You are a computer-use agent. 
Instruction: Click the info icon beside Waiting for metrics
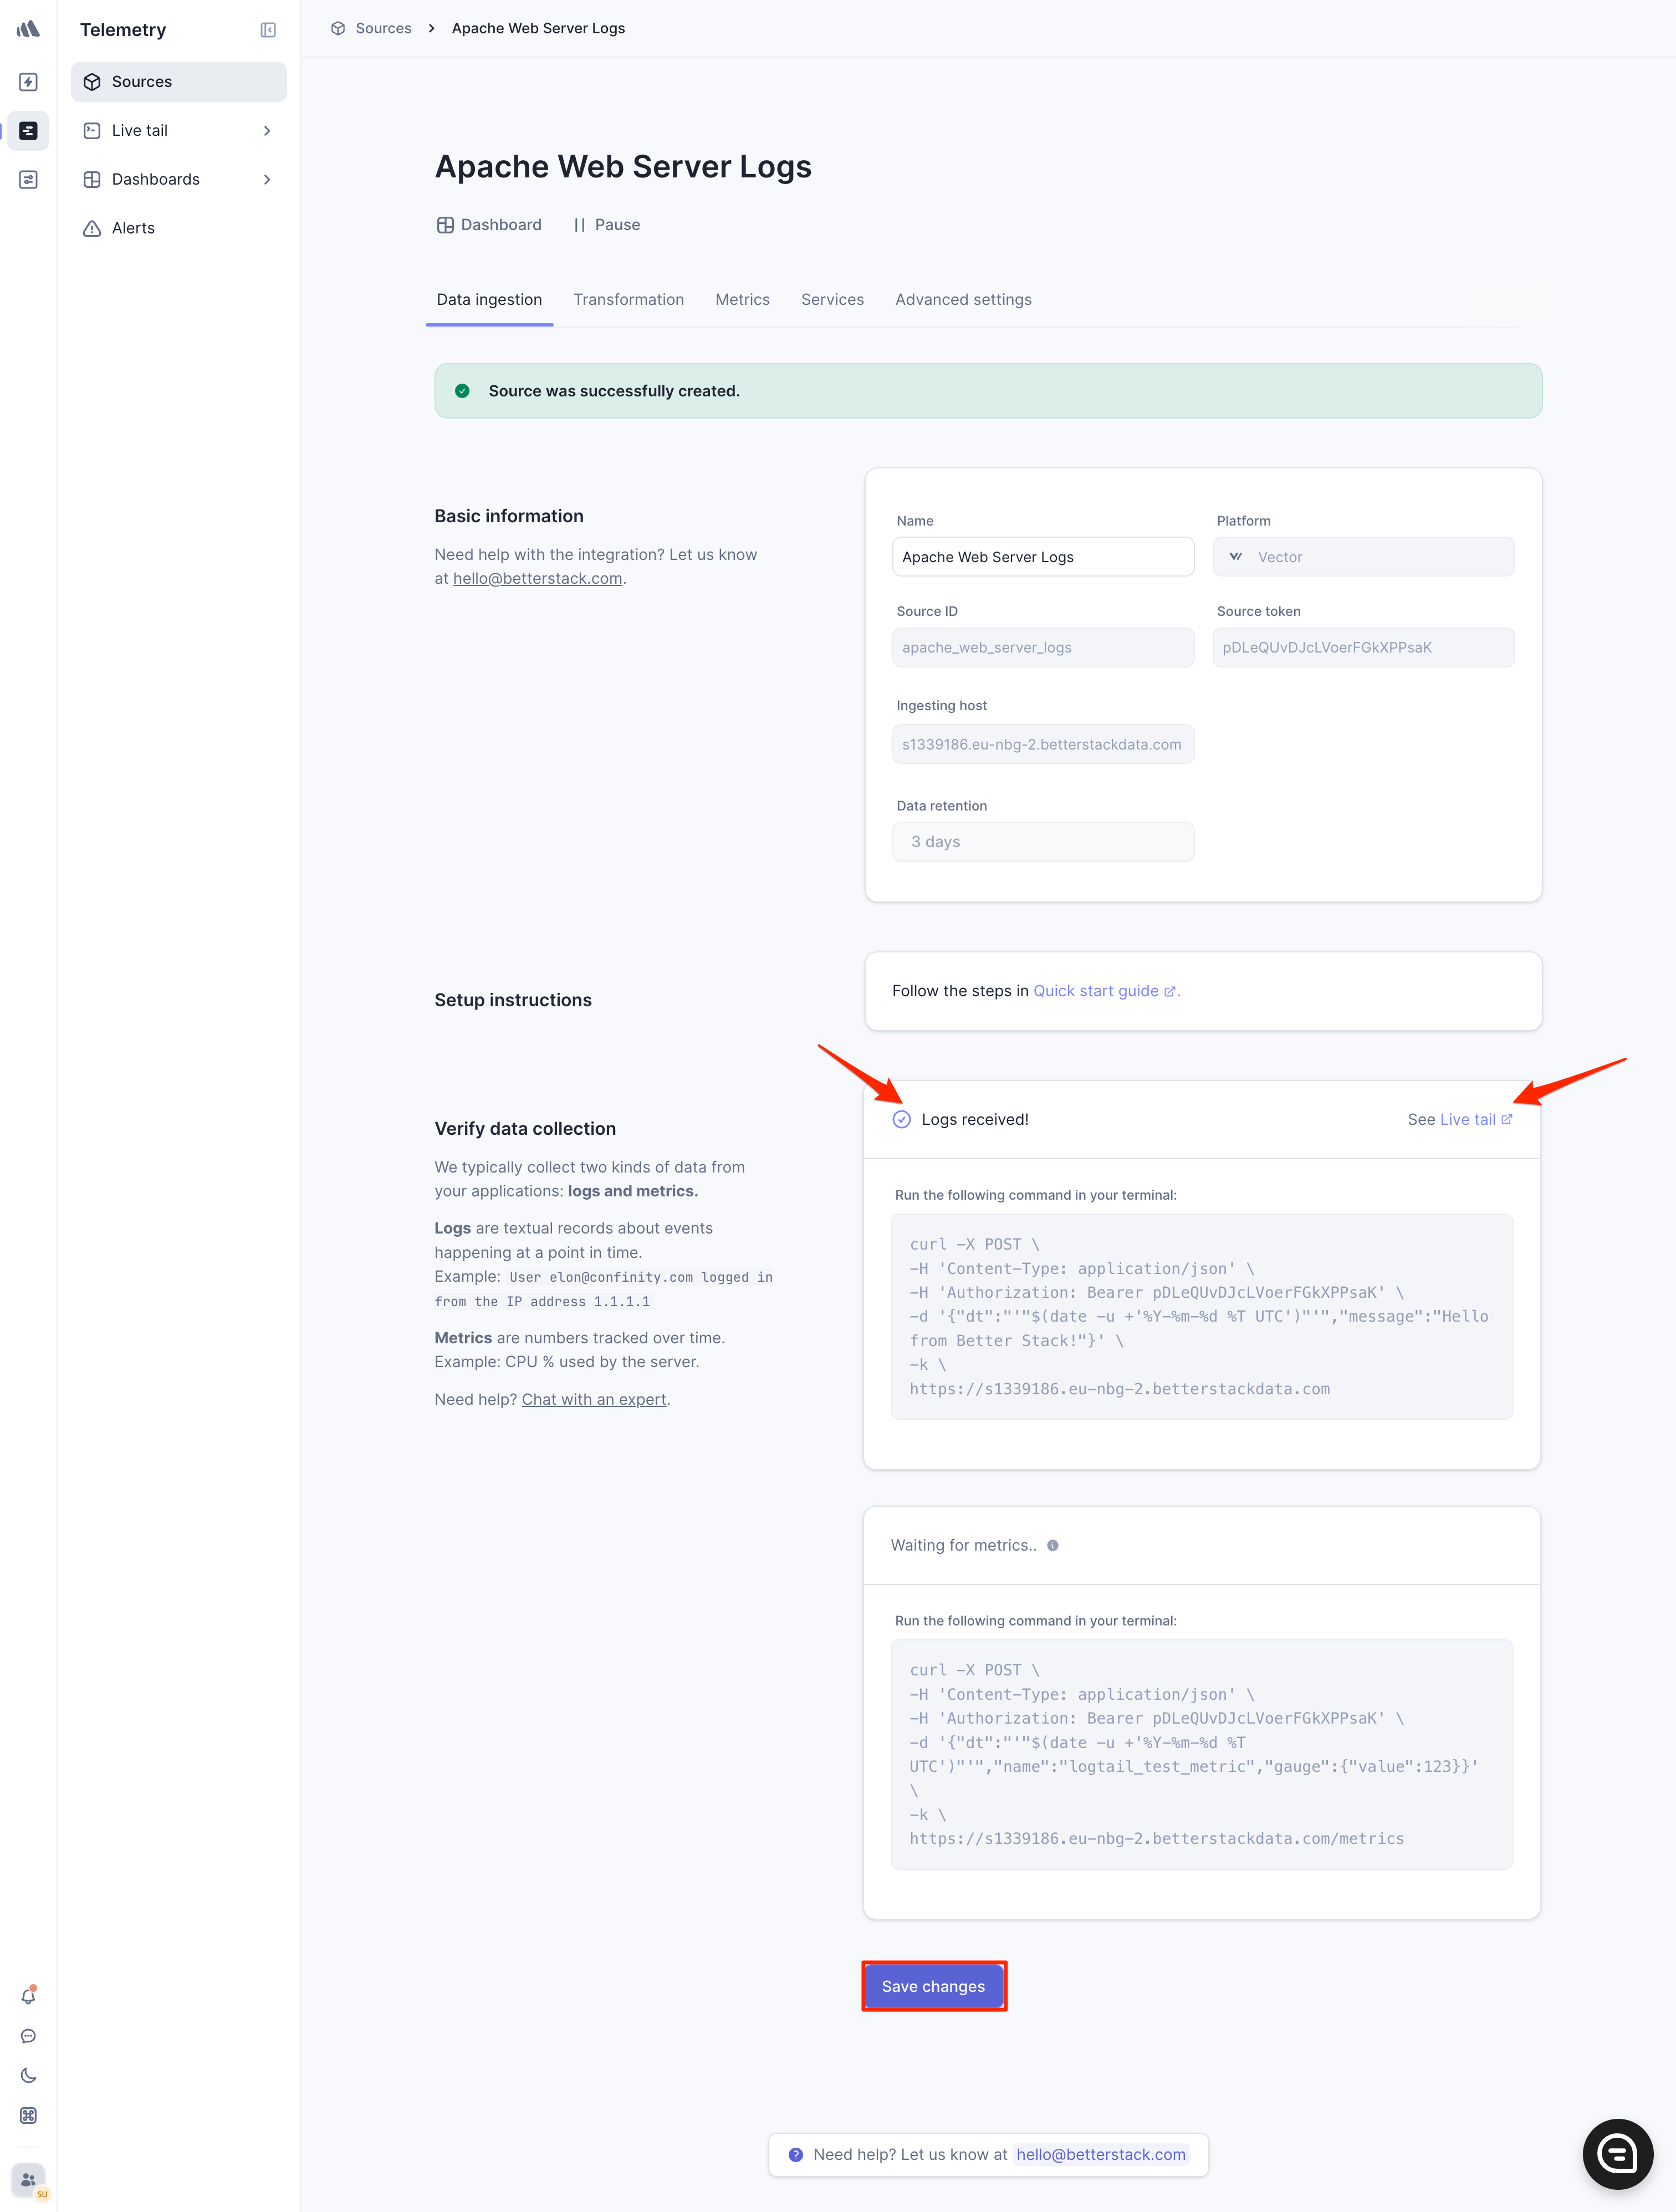pyautogui.click(x=1052, y=1545)
